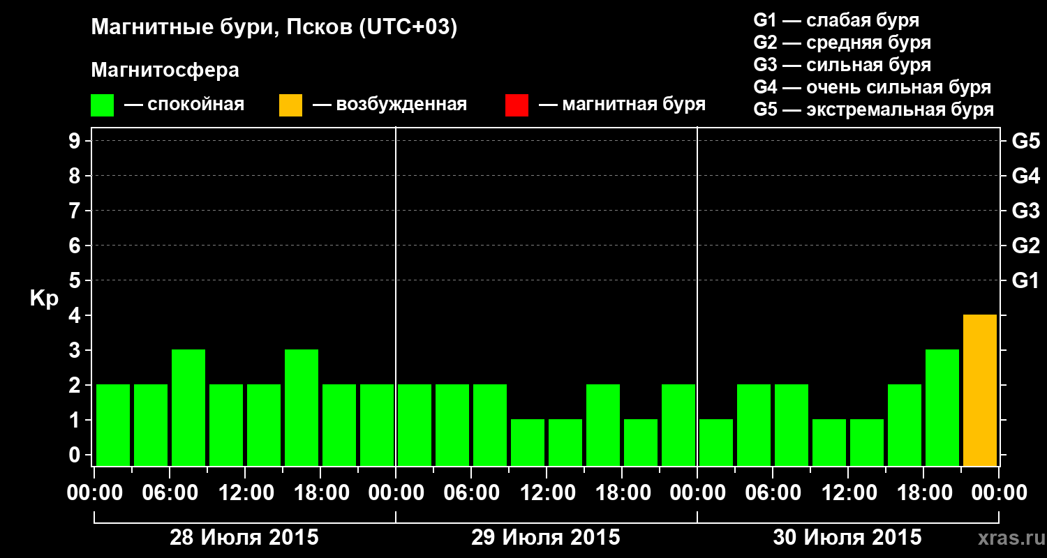Select the orange Kp 4 bar on 30 July
The width and height of the screenshot is (1047, 558).
pos(980,391)
